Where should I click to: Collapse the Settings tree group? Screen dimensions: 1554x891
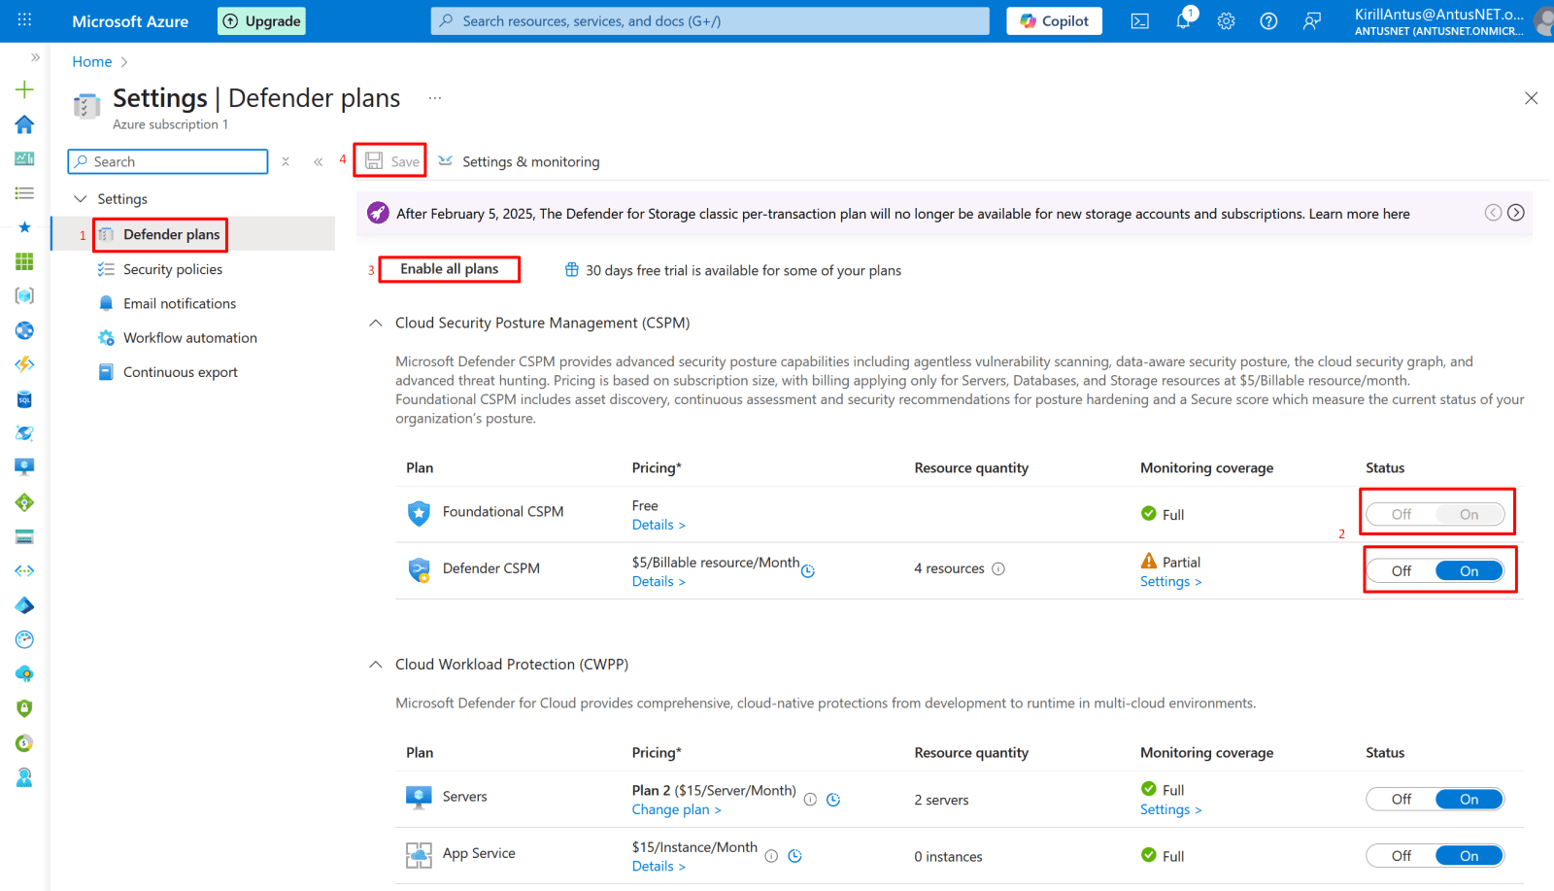(81, 199)
